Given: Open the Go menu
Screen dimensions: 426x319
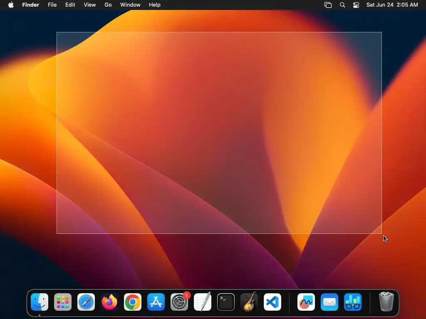Looking at the screenshot, I should point(108,5).
